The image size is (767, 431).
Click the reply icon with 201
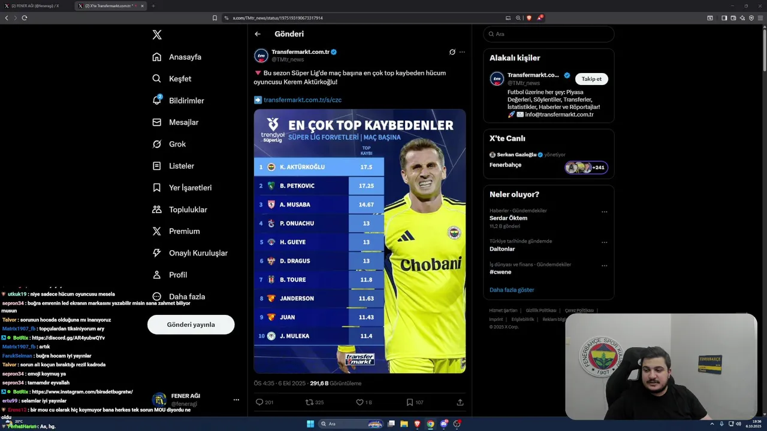pyautogui.click(x=259, y=402)
